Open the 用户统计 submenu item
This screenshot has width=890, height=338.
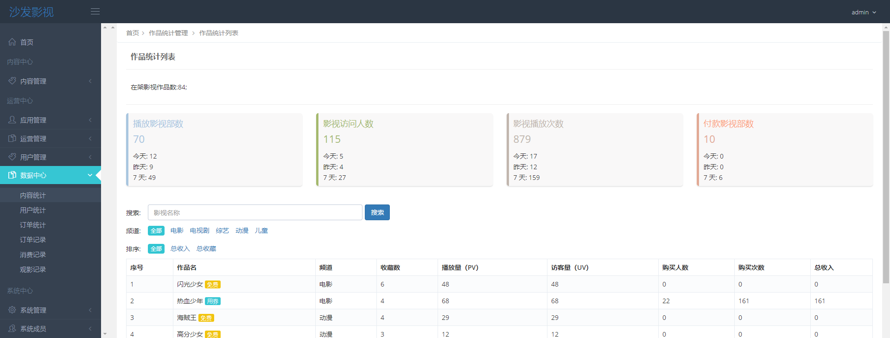click(51, 210)
